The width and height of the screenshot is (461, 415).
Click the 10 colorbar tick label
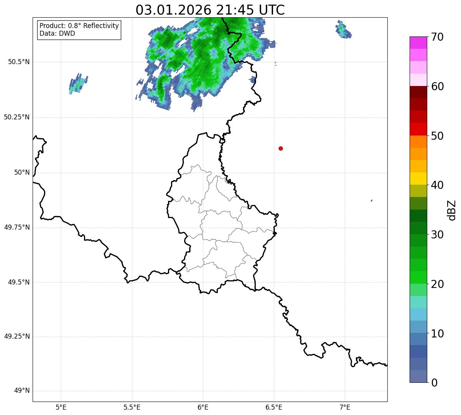tap(437, 333)
